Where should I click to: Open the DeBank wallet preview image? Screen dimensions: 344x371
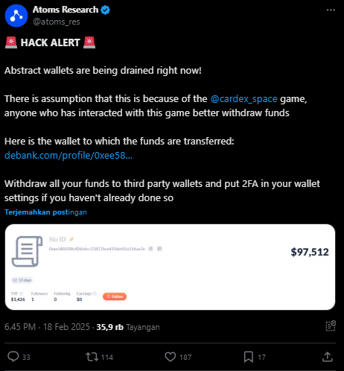point(170,267)
